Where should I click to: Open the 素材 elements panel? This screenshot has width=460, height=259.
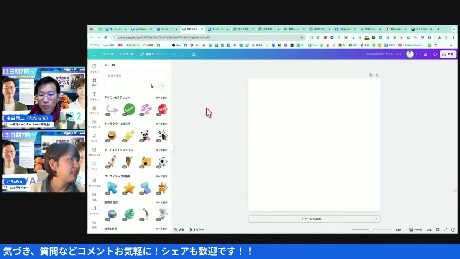pyautogui.click(x=94, y=82)
